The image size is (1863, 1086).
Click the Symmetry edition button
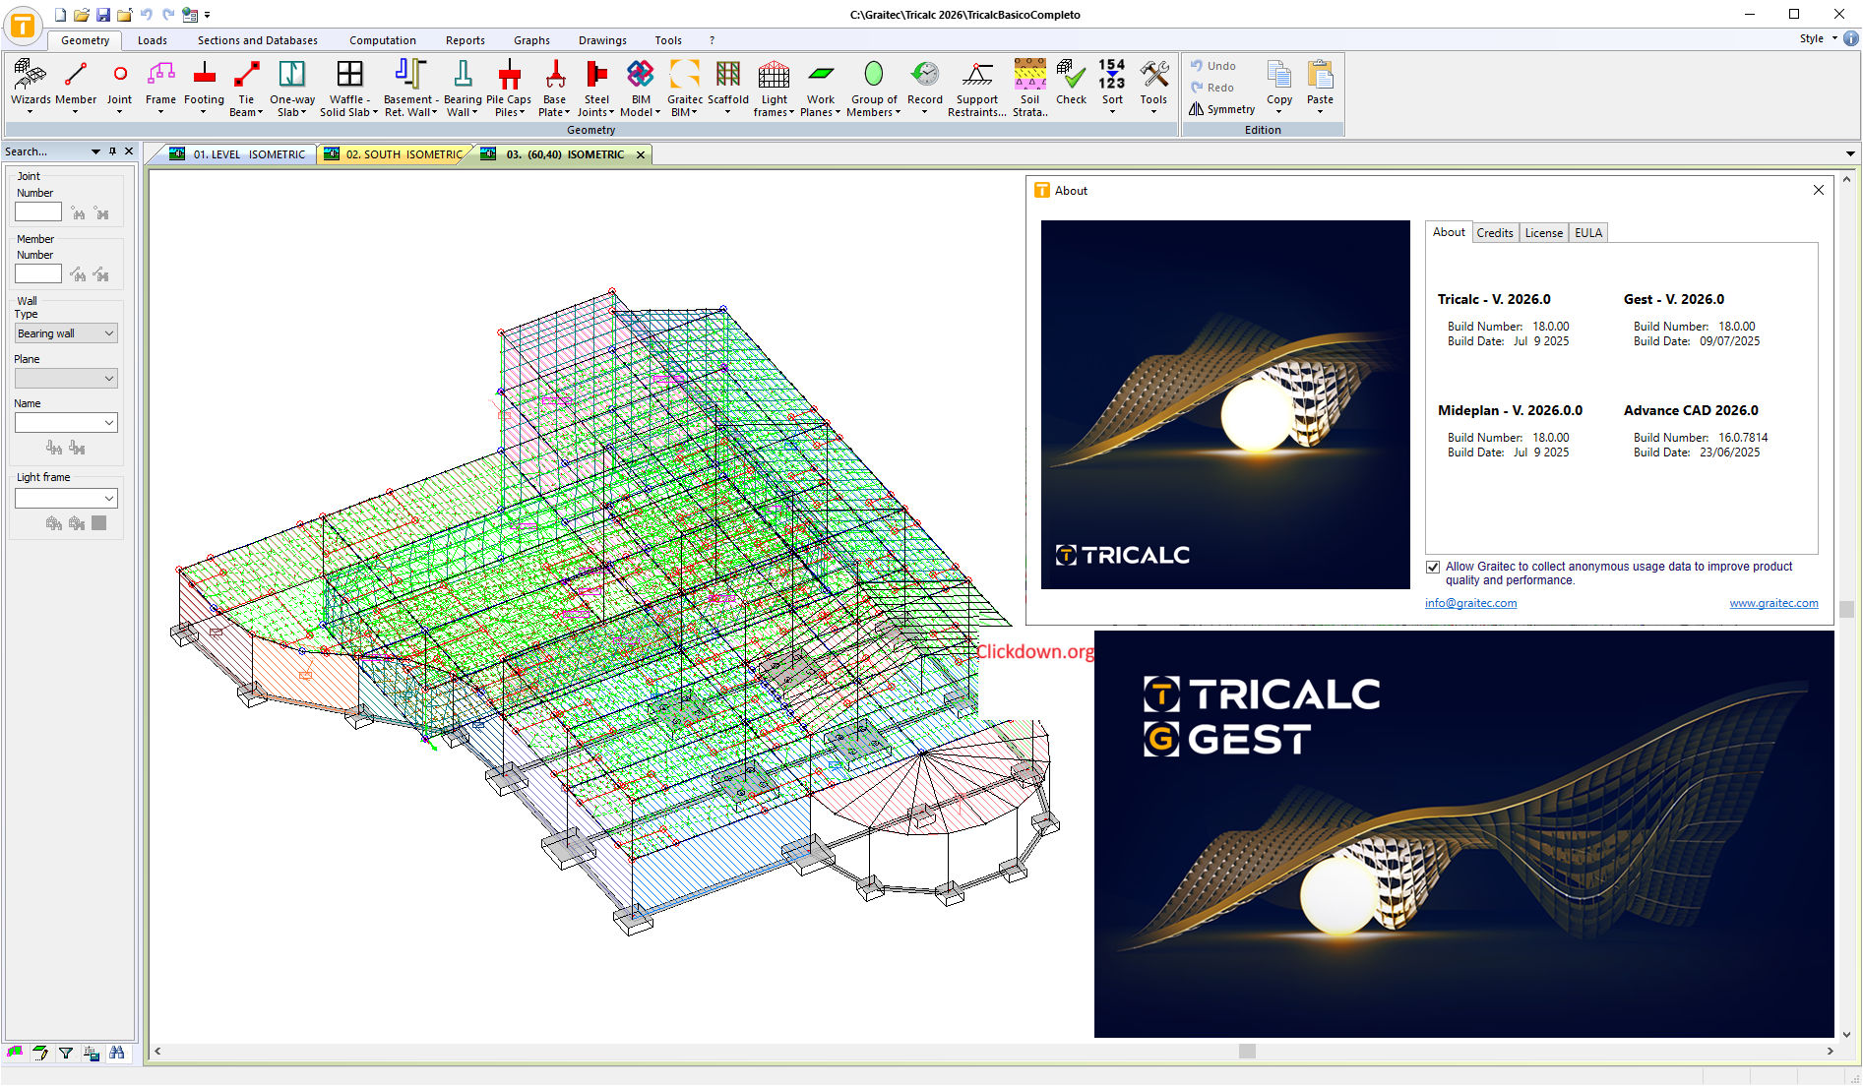point(1221,109)
